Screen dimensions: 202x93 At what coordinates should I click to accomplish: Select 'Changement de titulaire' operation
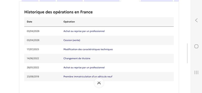[77, 58]
